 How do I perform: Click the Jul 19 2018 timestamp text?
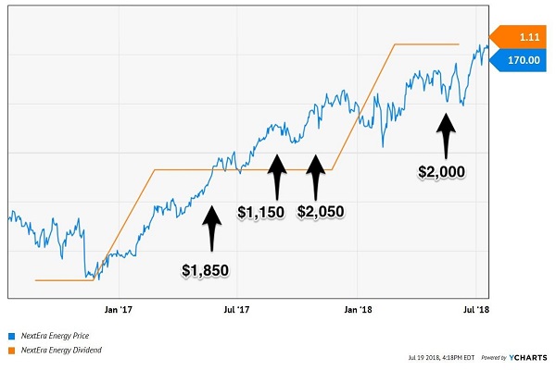tap(441, 358)
